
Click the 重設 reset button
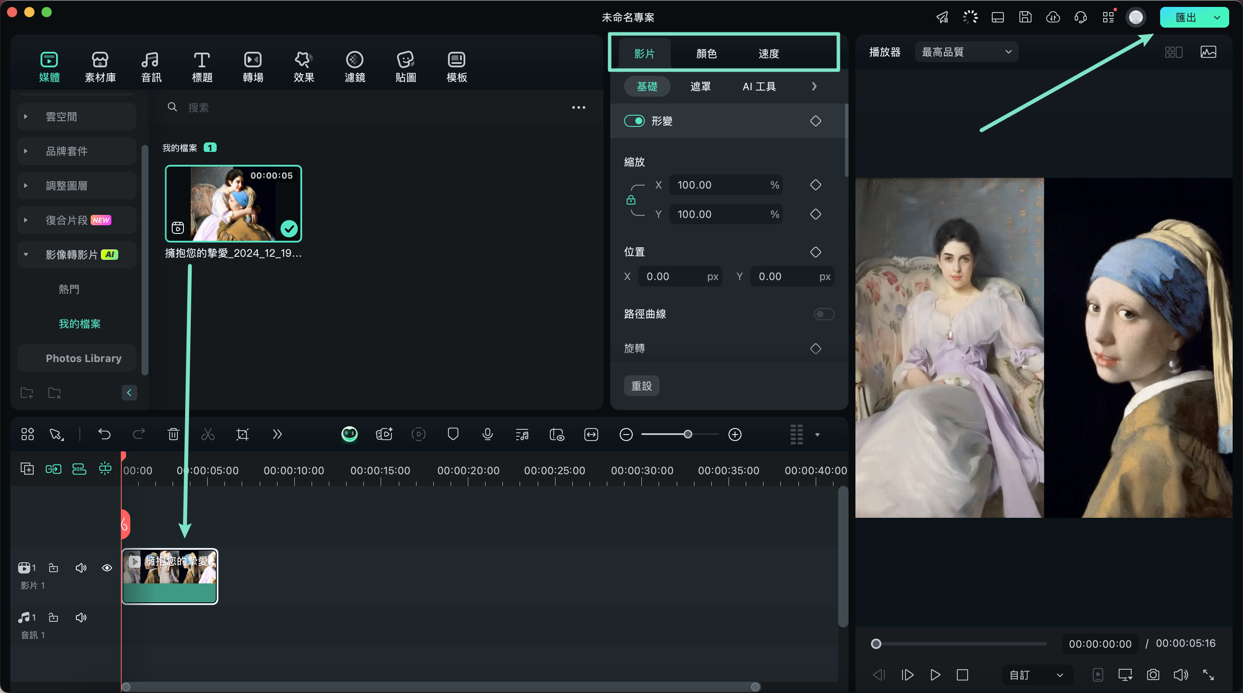pos(641,386)
